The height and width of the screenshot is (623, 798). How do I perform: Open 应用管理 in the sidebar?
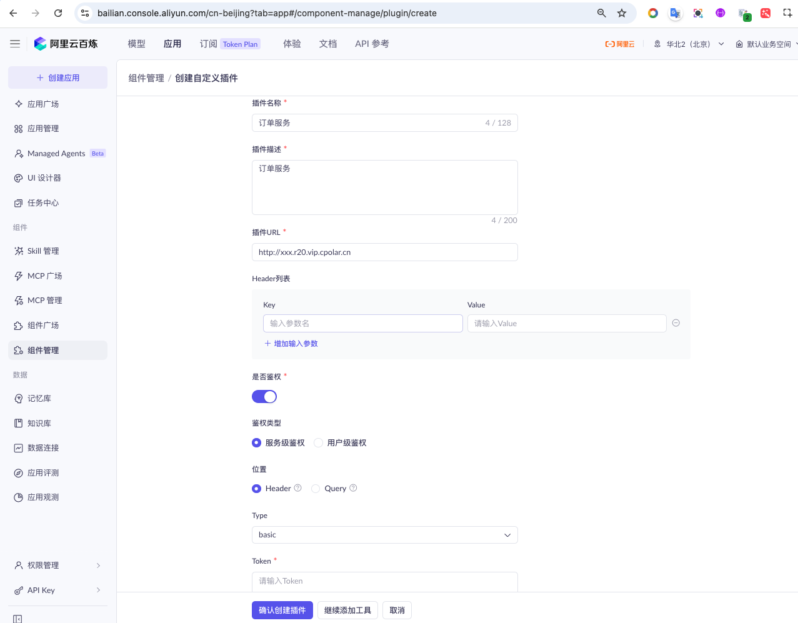coord(57,129)
